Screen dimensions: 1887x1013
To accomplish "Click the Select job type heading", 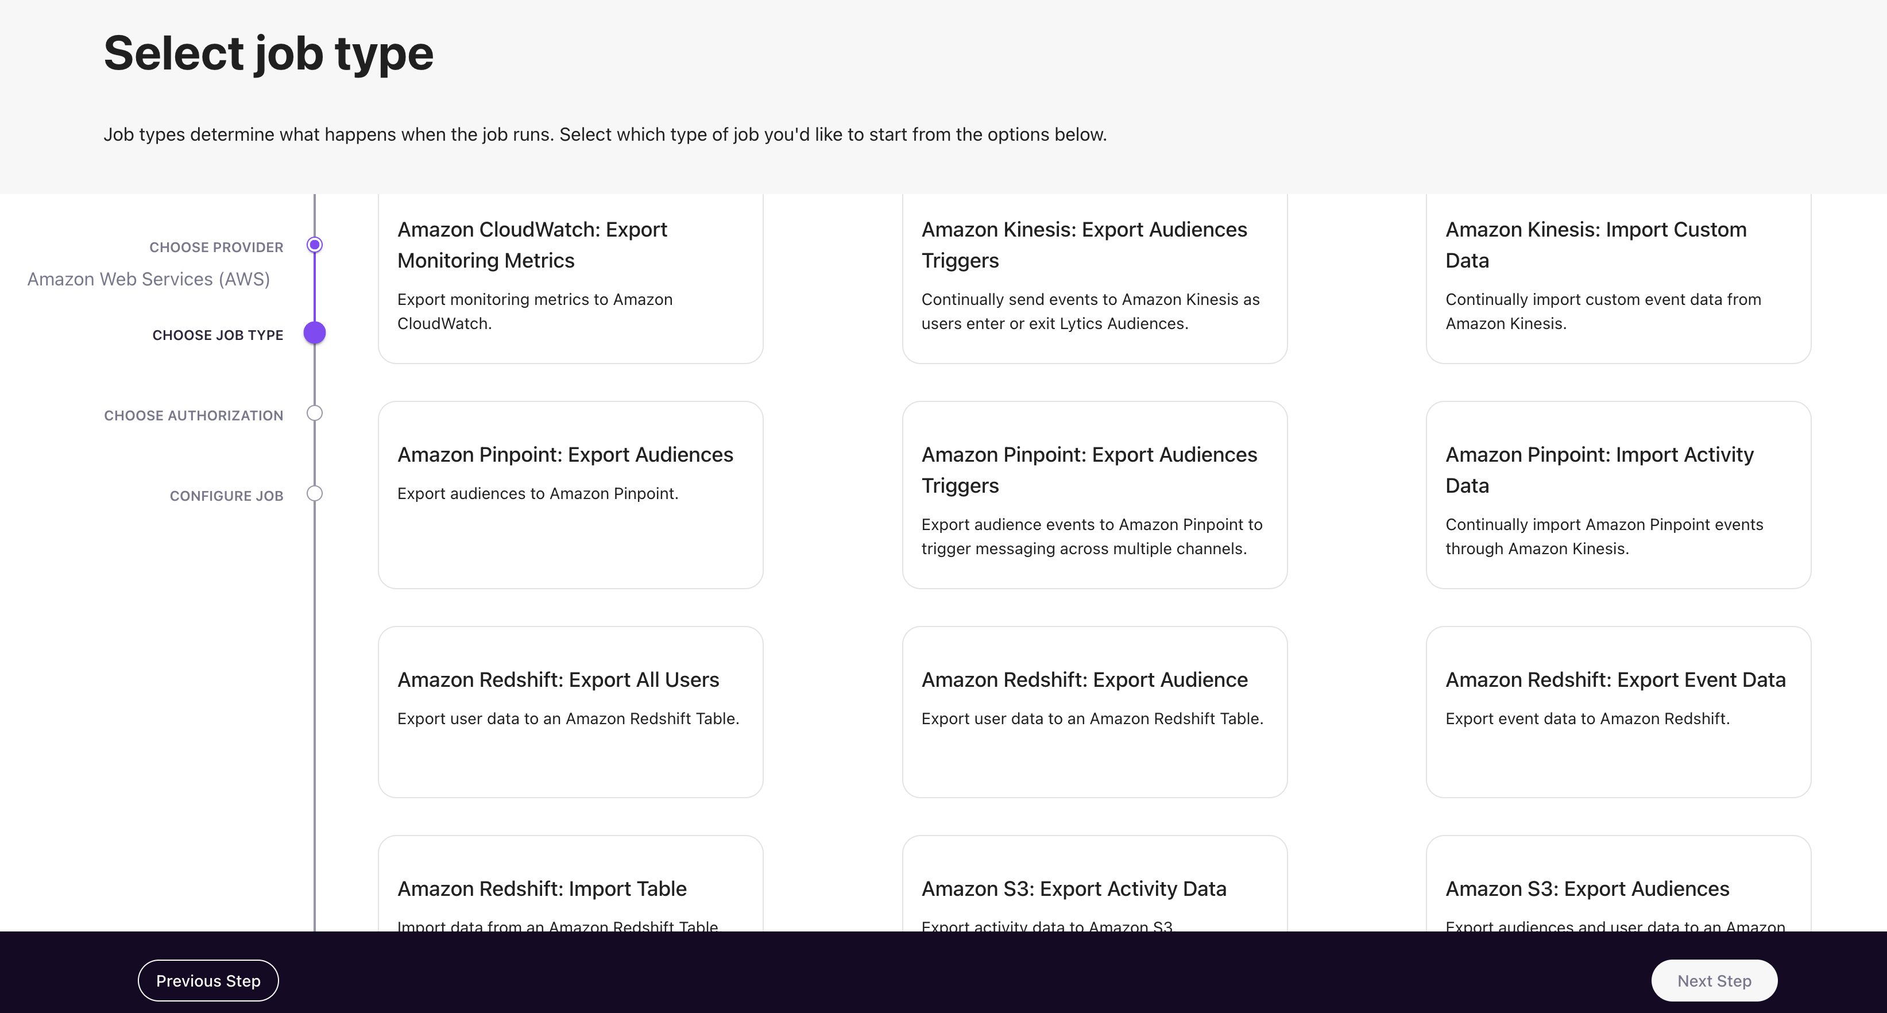I will click(269, 53).
